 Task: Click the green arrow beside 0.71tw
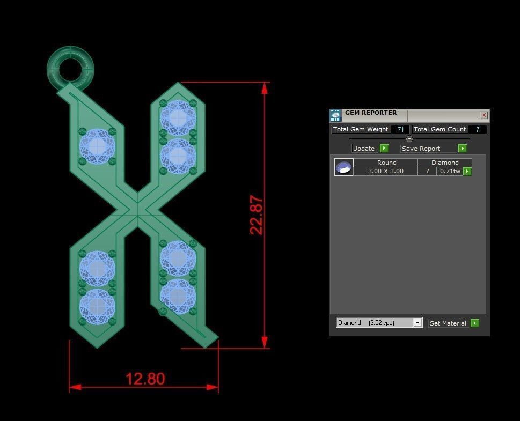coord(467,172)
